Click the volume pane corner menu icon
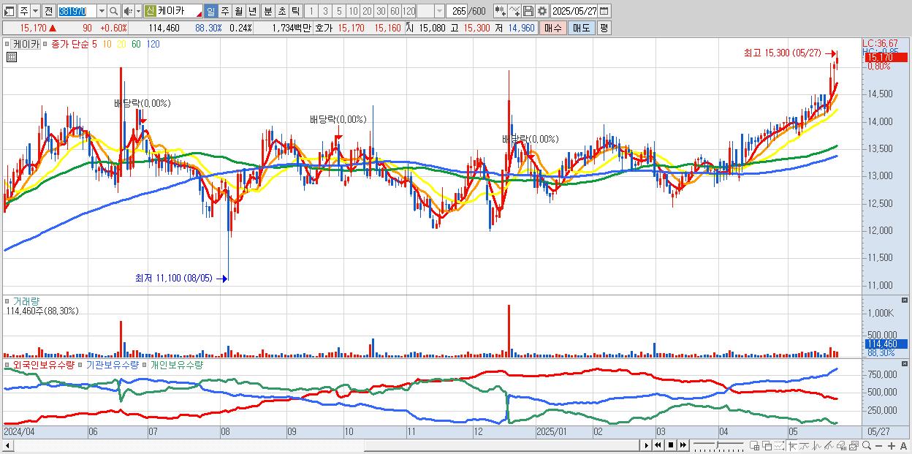 click(904, 300)
